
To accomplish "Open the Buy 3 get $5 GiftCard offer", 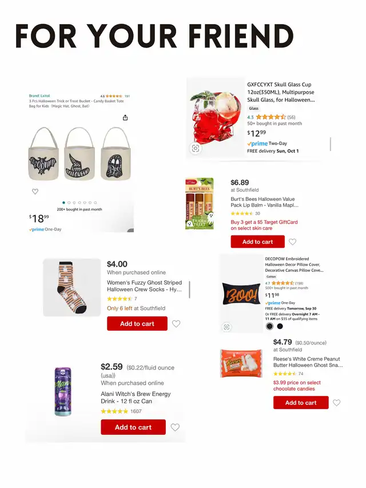I will 264,225.
